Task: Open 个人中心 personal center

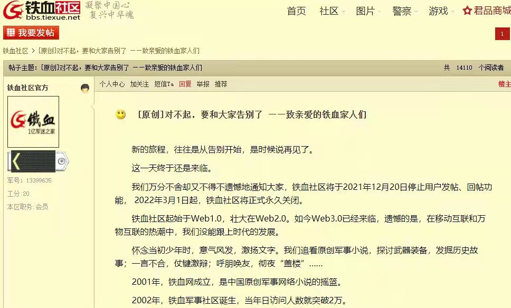Action: pos(112,84)
